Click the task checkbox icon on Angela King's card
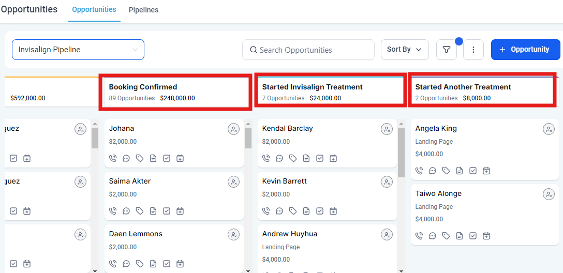 point(473,171)
